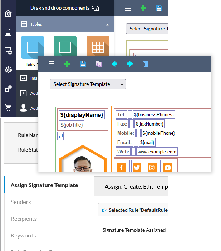Go to the Keywords tab
The width and height of the screenshot is (221, 251).
click(x=23, y=235)
